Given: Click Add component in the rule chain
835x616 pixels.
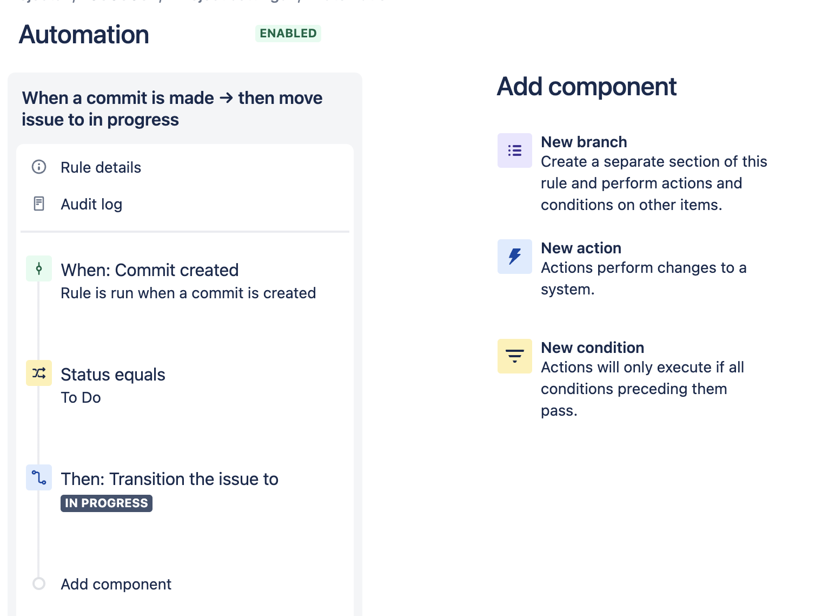Looking at the screenshot, I should (x=116, y=584).
